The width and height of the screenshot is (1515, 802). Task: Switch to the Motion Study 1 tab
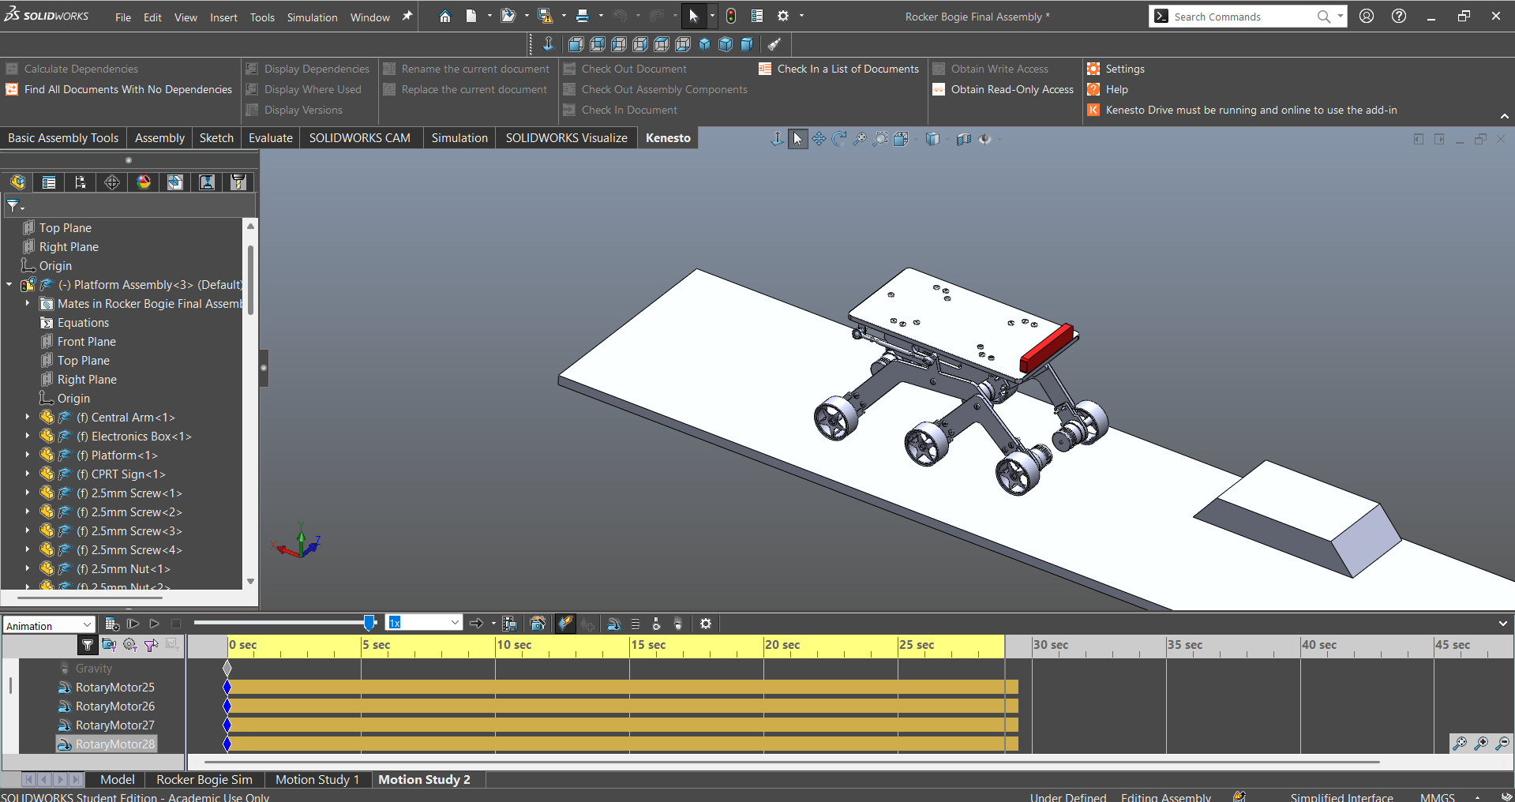coord(317,779)
